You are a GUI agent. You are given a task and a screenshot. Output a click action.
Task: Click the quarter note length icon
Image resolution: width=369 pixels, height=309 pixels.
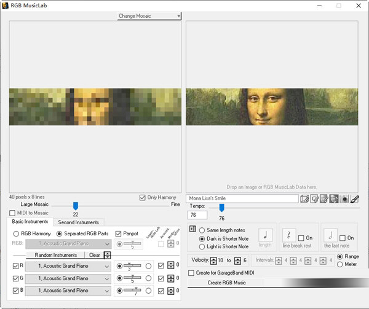tap(266, 235)
